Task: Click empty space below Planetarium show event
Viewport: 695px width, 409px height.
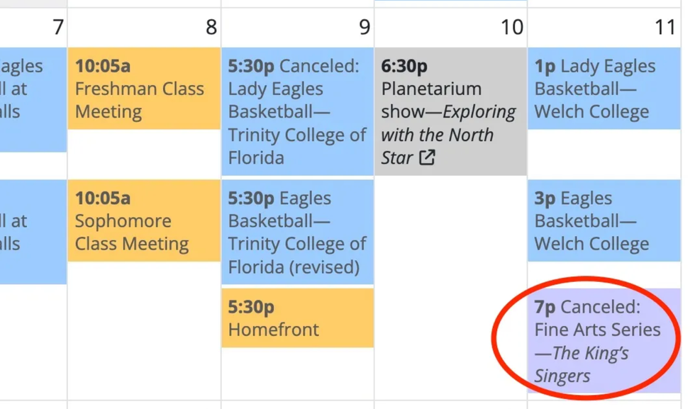Action: [x=450, y=284]
